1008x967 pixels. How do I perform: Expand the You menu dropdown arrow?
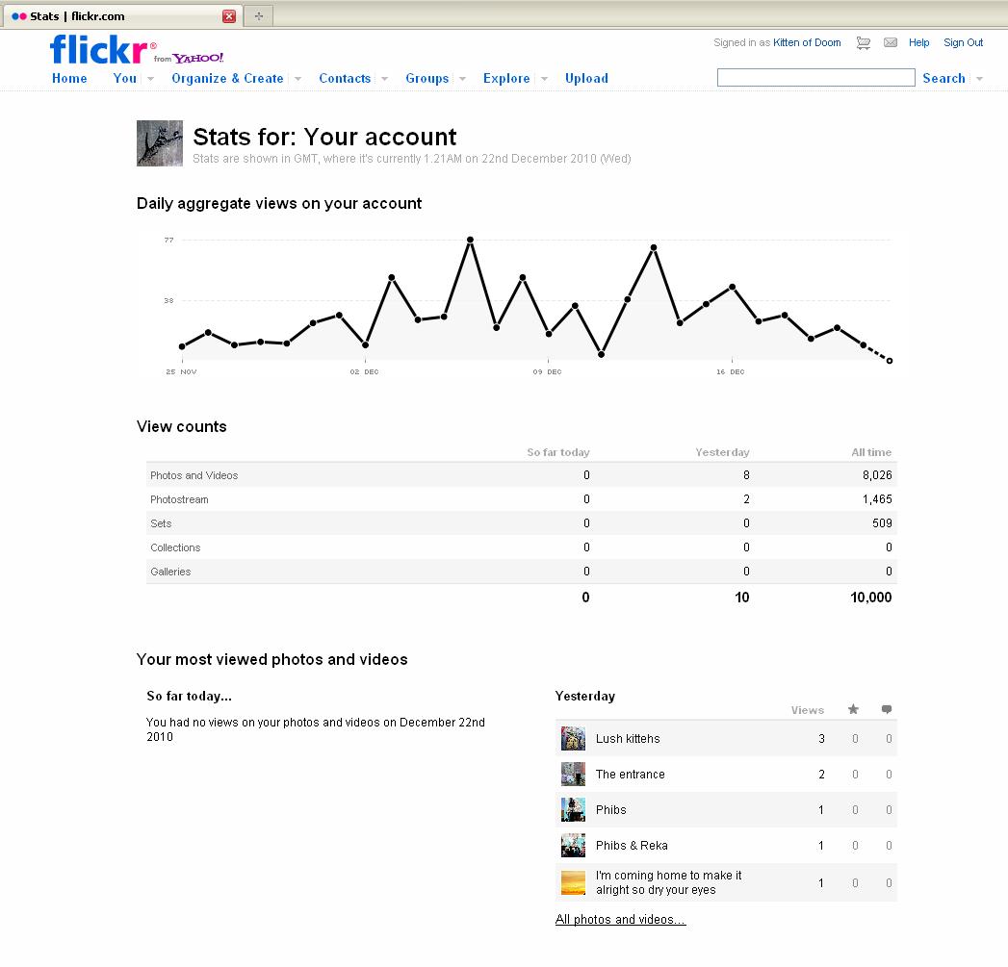pos(151,79)
